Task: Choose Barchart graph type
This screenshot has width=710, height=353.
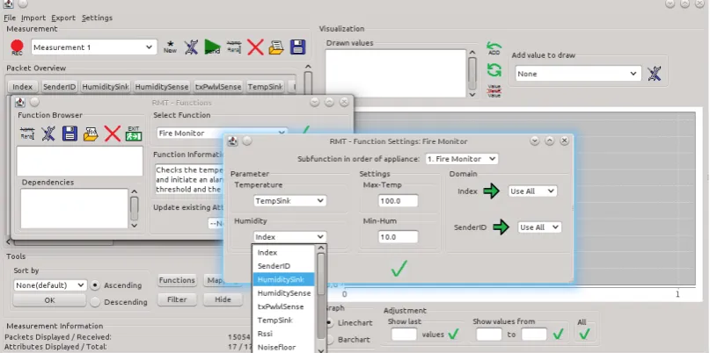Action: point(331,340)
